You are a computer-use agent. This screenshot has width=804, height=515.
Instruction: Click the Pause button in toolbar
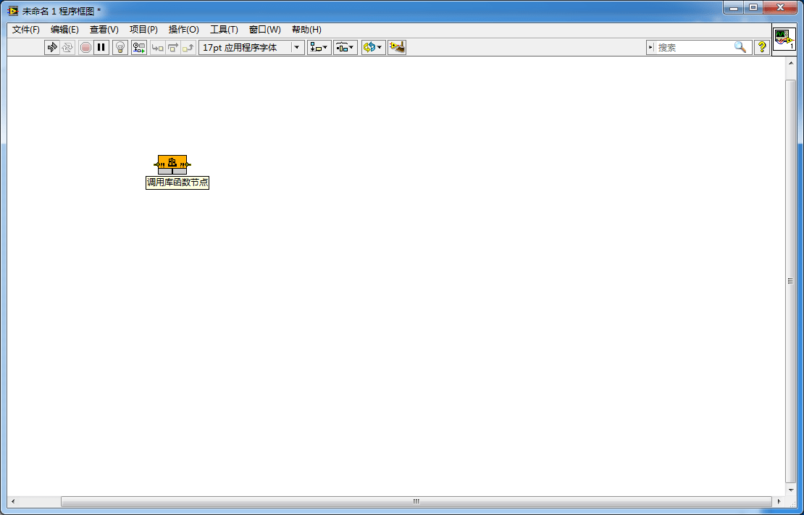pyautogui.click(x=101, y=48)
